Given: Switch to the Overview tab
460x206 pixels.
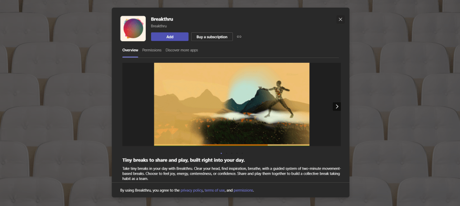Looking at the screenshot, I should coord(130,50).
